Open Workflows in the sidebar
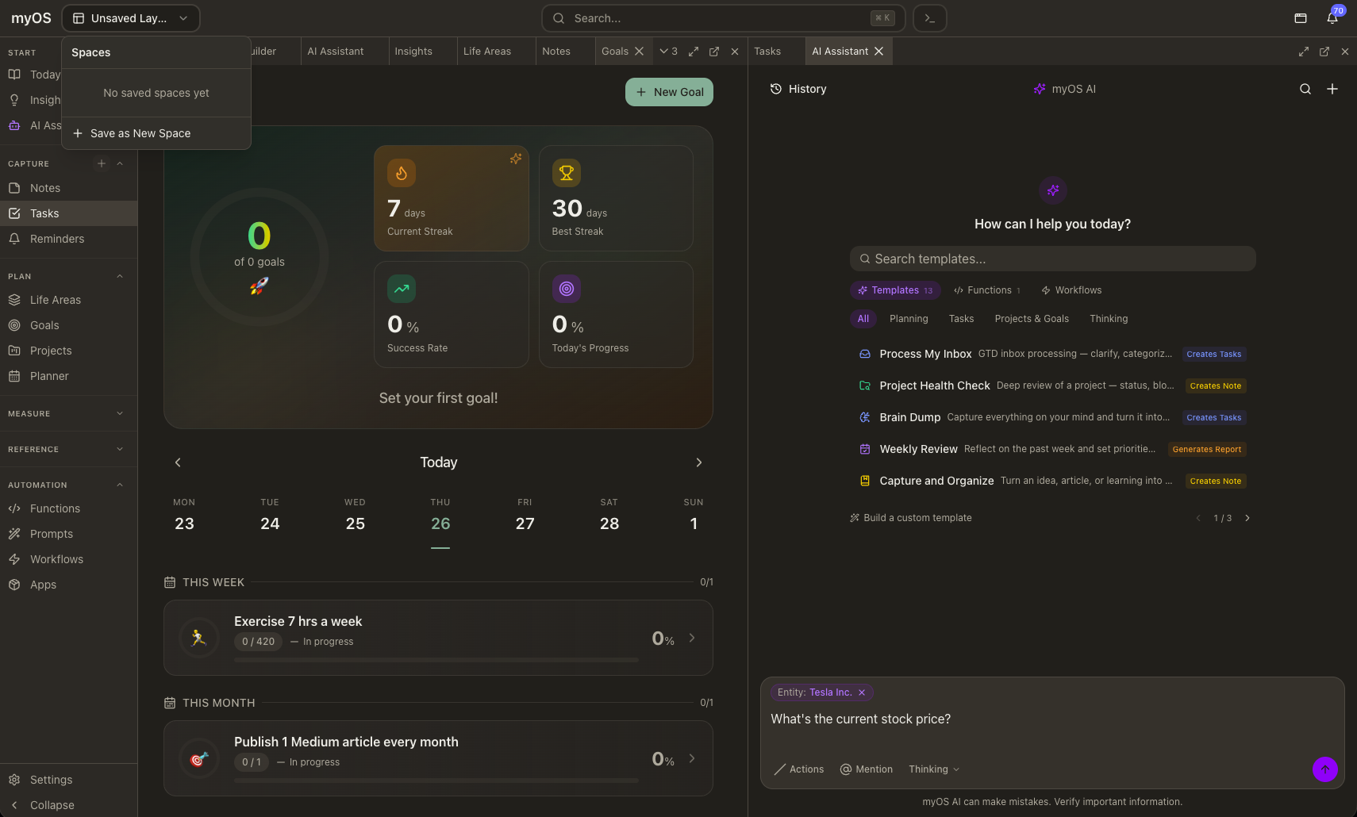The width and height of the screenshot is (1357, 817). tap(56, 559)
